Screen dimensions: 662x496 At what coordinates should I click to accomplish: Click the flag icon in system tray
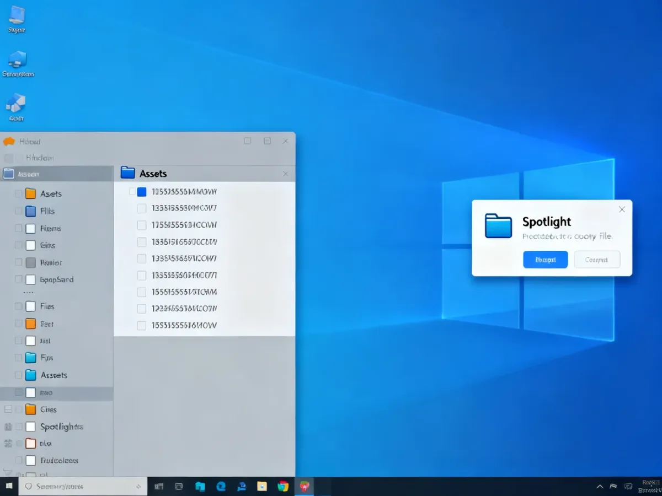tap(613, 486)
